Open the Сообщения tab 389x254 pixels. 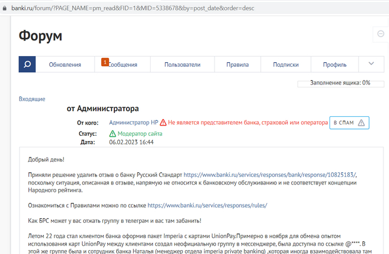tap(123, 64)
